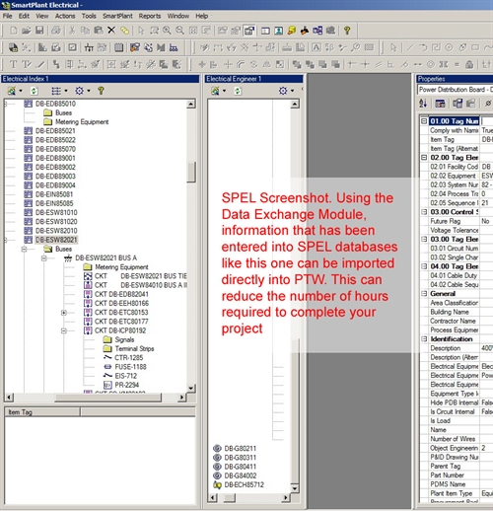Collapse the 02.00 Tag Elements property group
This screenshot has width=493, height=511.
424,157
